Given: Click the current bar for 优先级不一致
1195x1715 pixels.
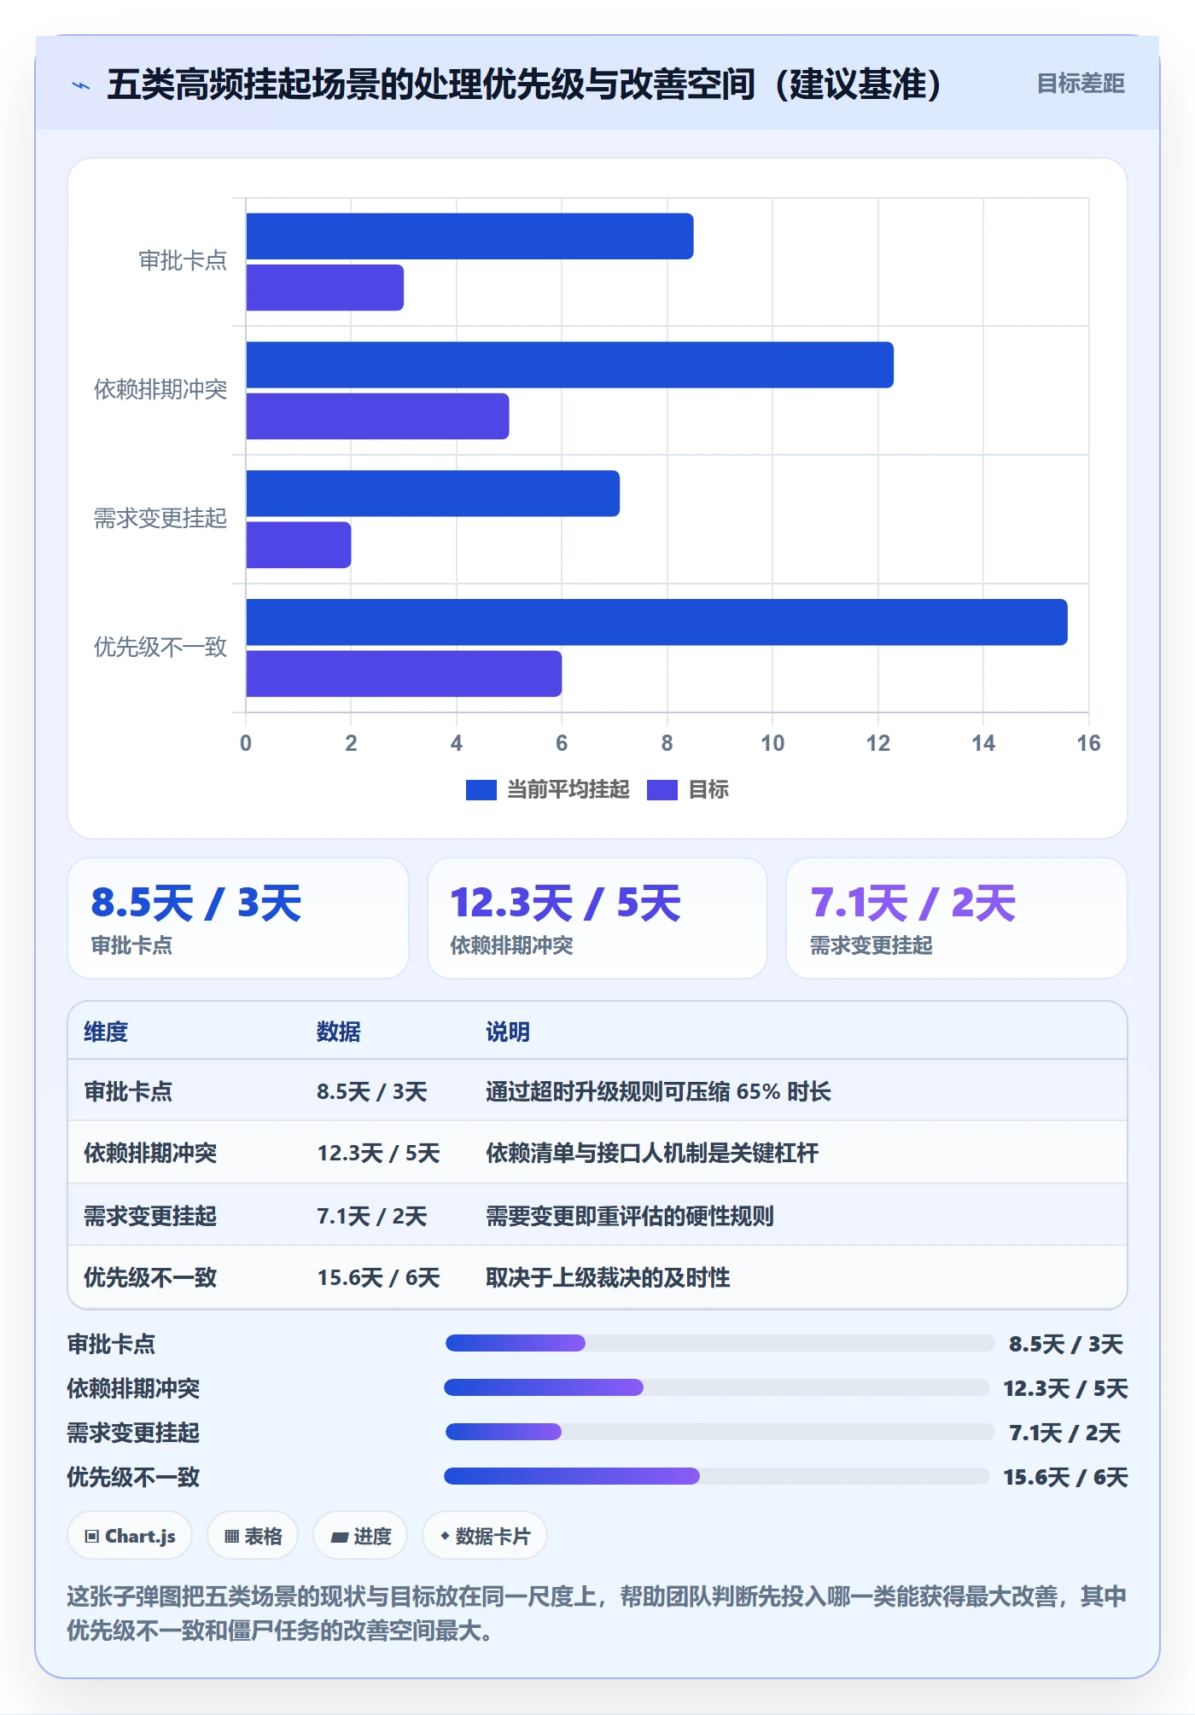Looking at the screenshot, I should point(656,622).
